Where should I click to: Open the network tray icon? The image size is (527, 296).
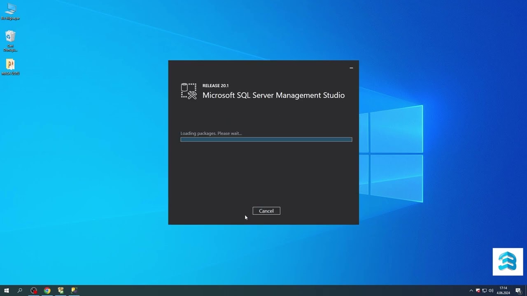click(x=485, y=291)
